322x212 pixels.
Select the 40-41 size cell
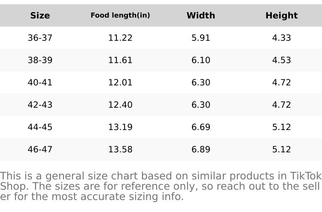[40, 82]
